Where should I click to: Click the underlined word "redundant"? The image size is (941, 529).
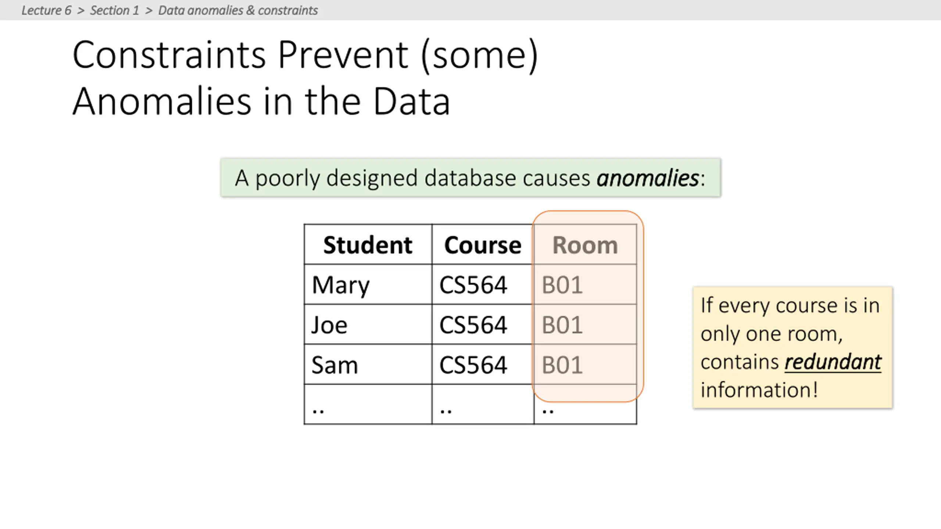[x=833, y=362]
